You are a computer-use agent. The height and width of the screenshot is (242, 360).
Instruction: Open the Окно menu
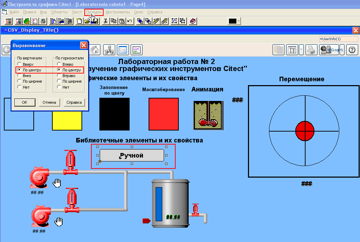point(138,12)
